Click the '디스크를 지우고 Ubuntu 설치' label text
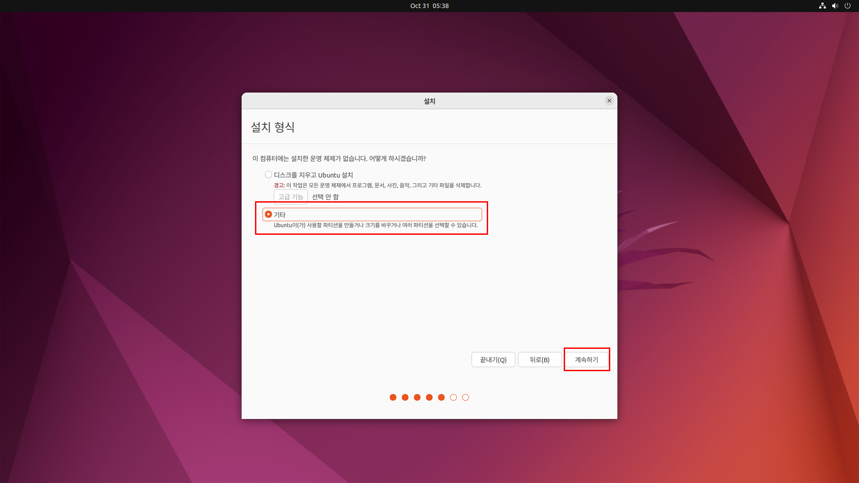The image size is (859, 483). [x=313, y=175]
